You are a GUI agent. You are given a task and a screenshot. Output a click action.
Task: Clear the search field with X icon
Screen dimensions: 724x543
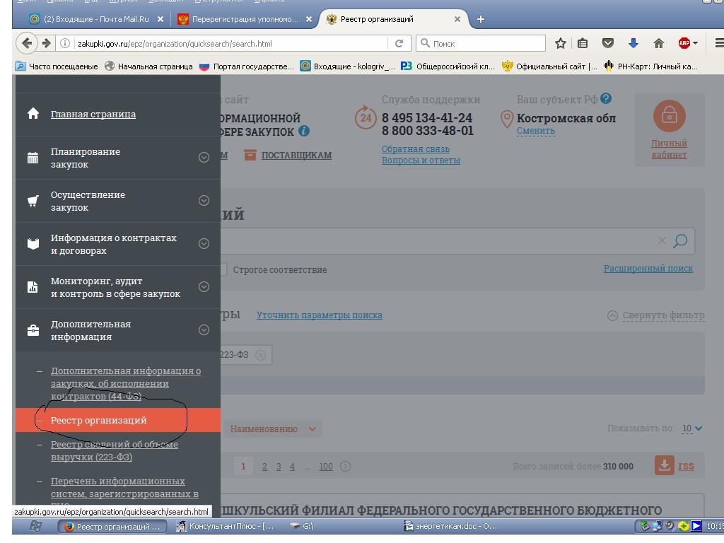[662, 241]
